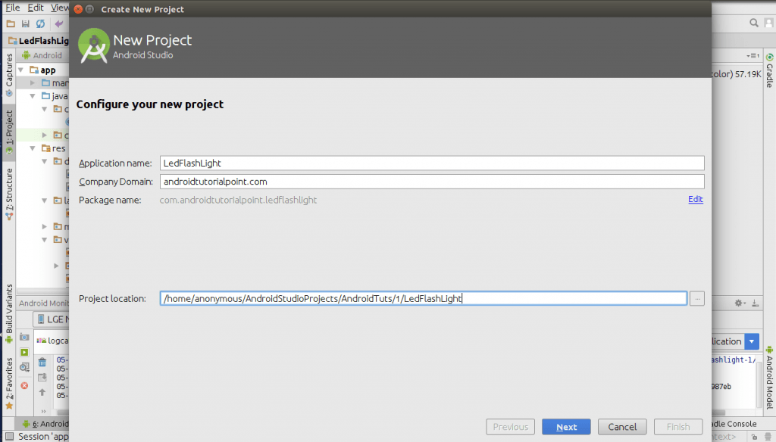Click the Next button

tap(566, 427)
